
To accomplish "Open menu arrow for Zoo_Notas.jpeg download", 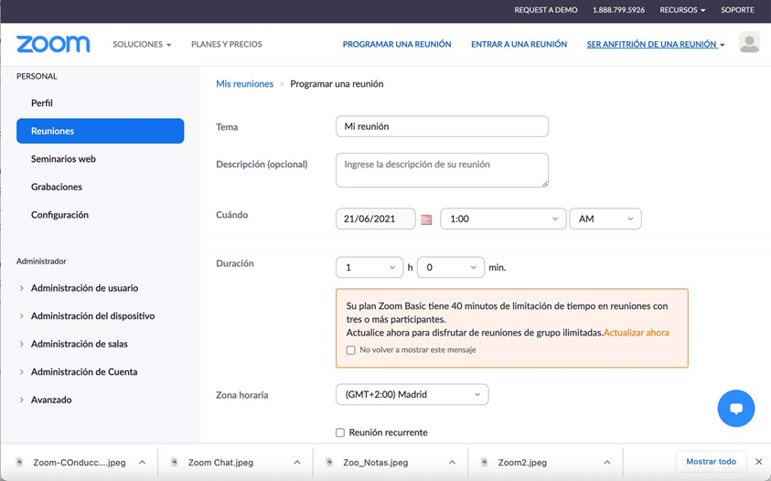I will pos(452,462).
